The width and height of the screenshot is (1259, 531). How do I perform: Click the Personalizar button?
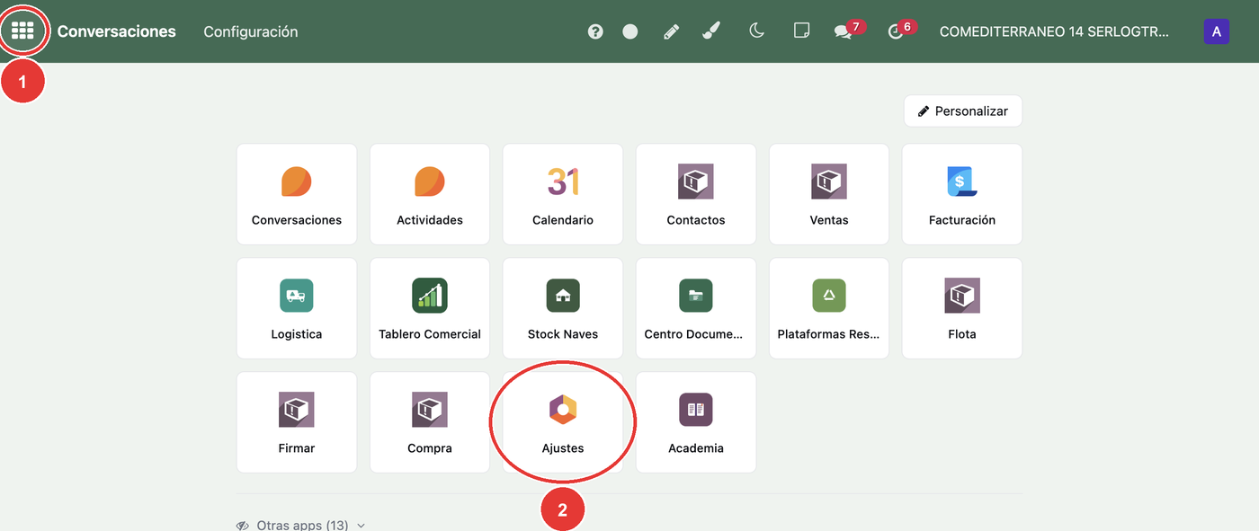coord(963,111)
